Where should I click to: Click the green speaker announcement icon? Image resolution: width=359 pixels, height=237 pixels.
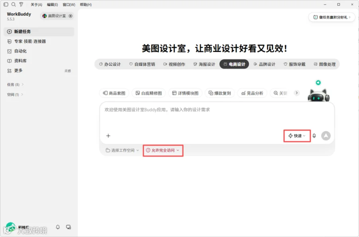click(318, 83)
